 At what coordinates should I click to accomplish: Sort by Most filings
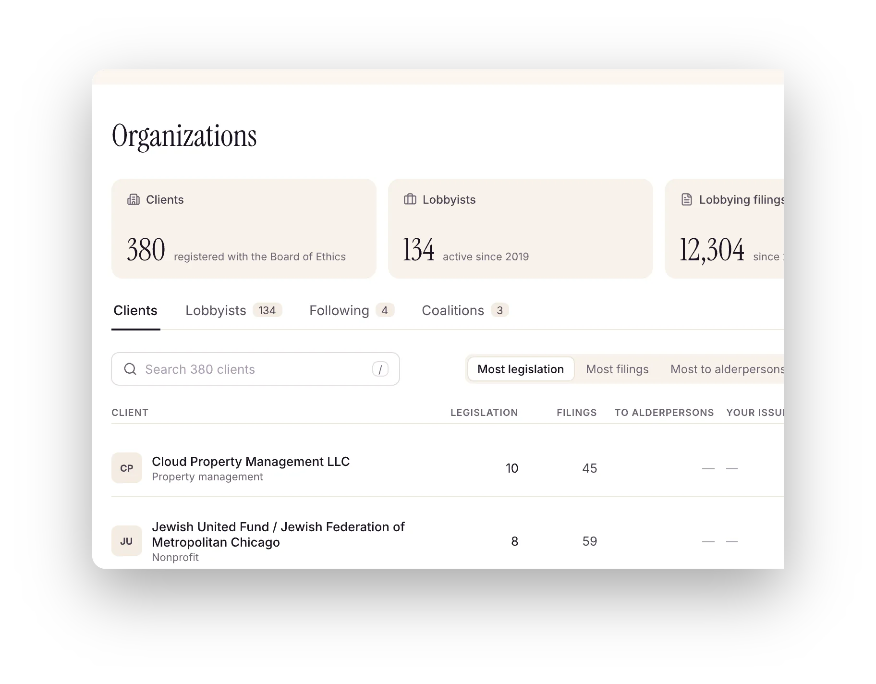pos(617,369)
